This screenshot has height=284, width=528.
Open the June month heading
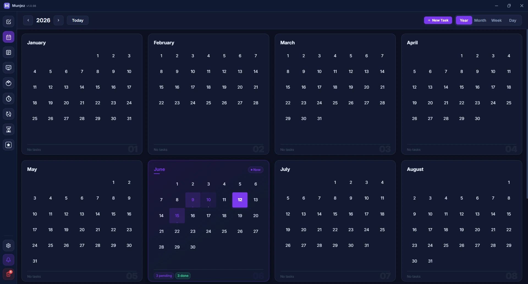[159, 170]
